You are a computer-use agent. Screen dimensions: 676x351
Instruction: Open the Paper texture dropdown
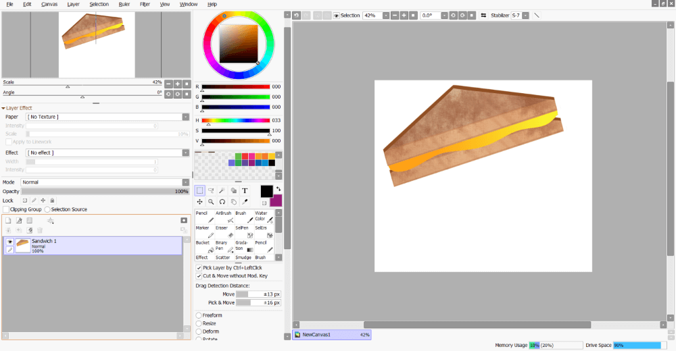[185, 117]
